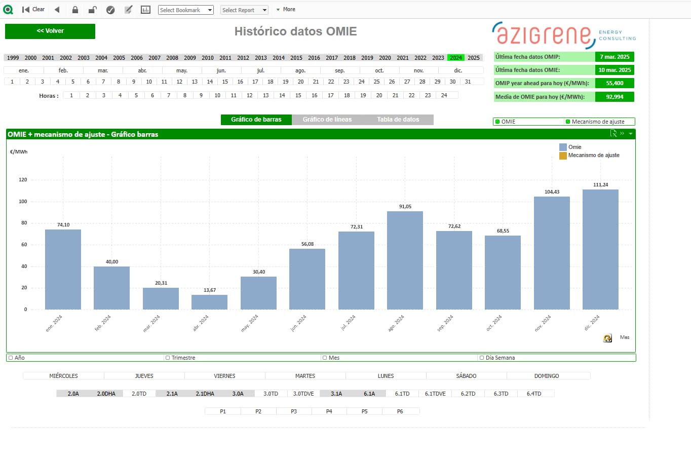Toggle the Mecanismo de ajuste checkbox

pos(568,122)
